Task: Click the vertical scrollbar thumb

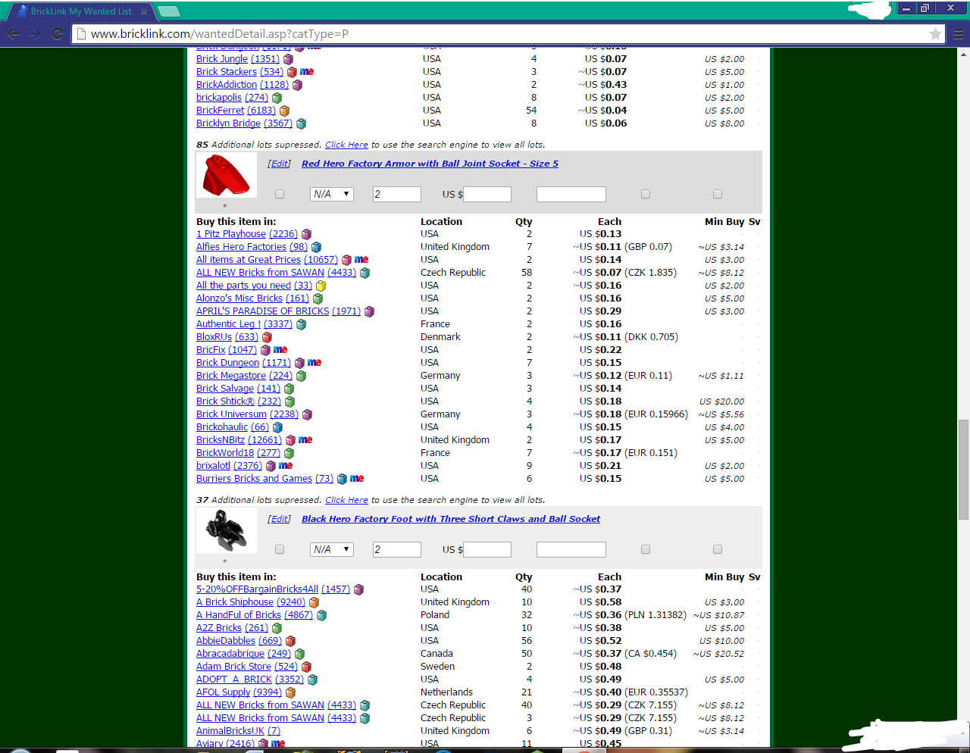Action: click(x=964, y=470)
